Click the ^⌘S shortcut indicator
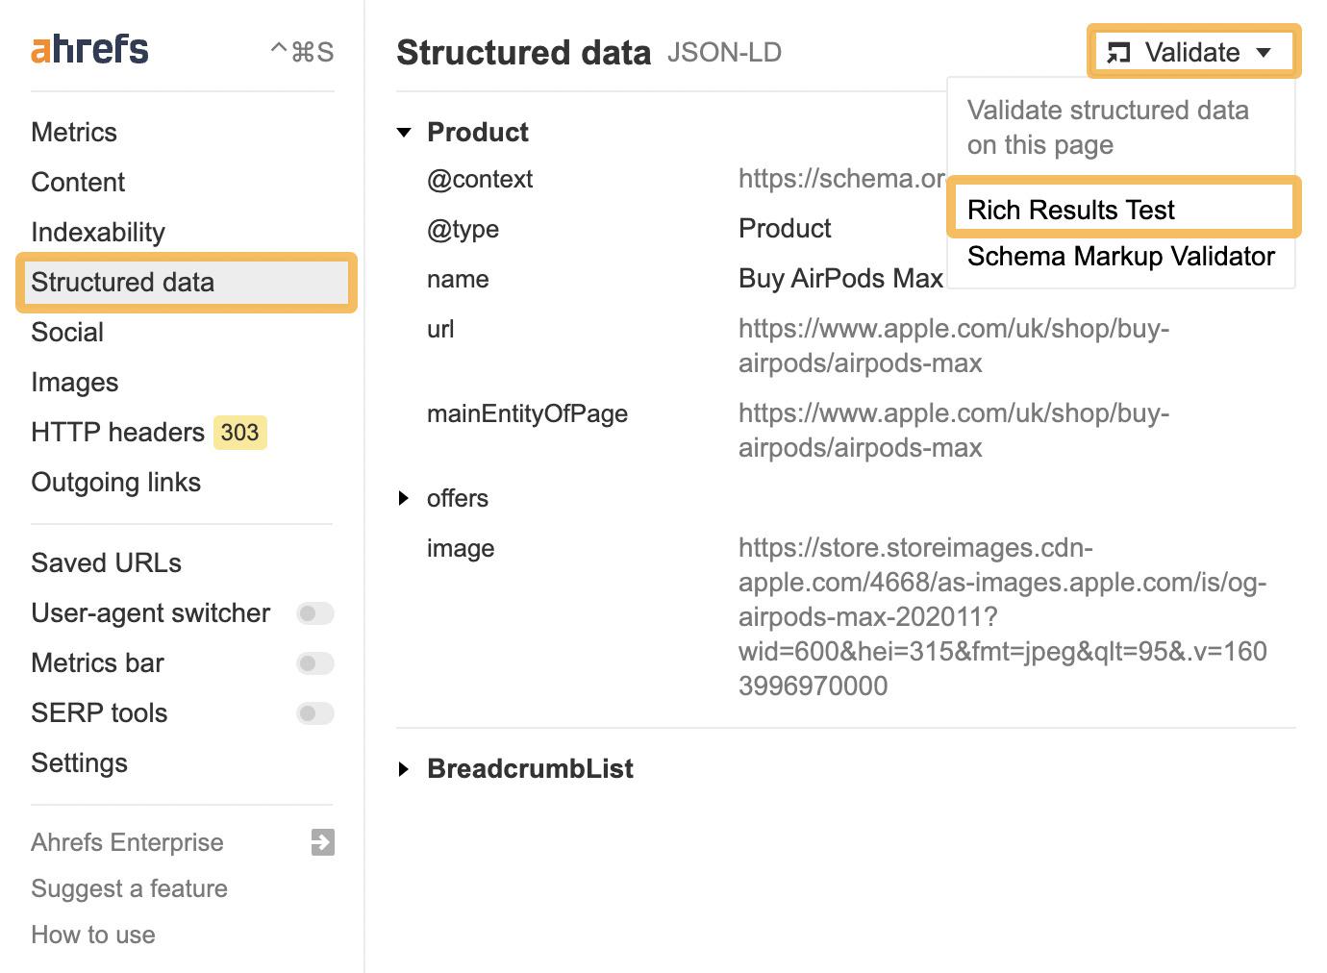This screenshot has width=1327, height=973. pyautogui.click(x=302, y=51)
